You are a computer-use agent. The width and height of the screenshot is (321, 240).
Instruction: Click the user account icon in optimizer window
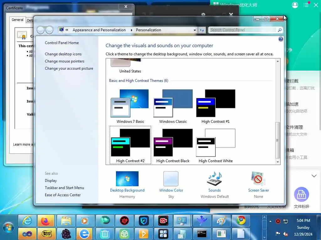pyautogui.click(x=295, y=5)
